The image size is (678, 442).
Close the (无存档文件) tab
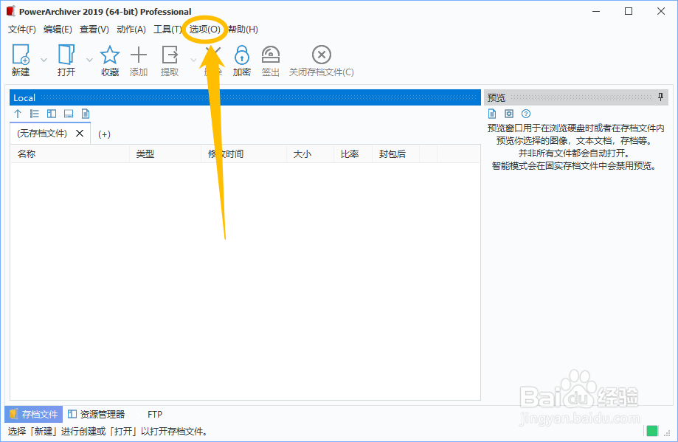80,134
